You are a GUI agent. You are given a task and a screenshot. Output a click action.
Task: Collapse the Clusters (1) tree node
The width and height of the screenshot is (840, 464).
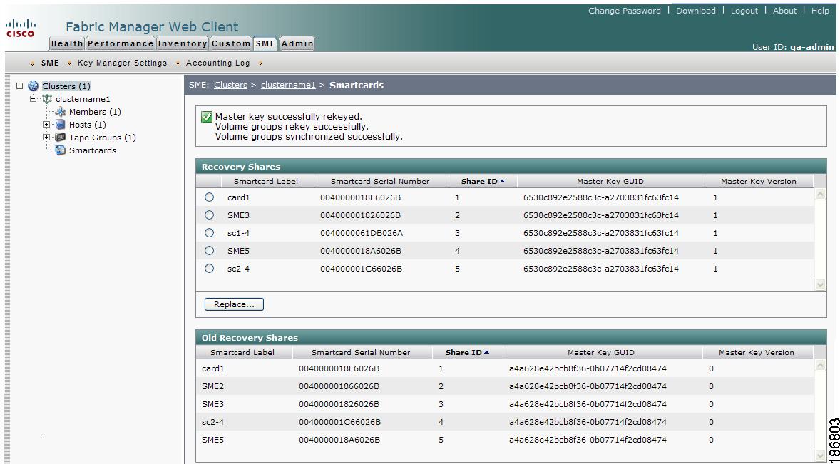click(x=20, y=86)
